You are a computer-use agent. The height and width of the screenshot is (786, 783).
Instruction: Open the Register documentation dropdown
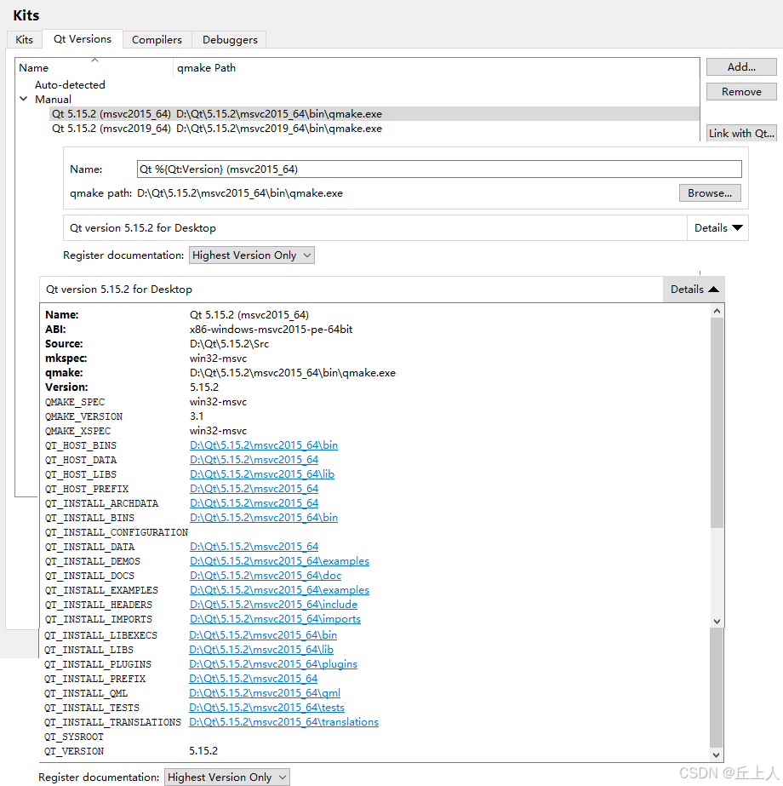[251, 255]
